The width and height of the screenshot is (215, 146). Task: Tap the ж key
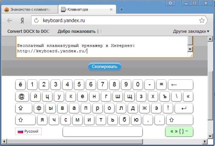click(x=144, y=108)
